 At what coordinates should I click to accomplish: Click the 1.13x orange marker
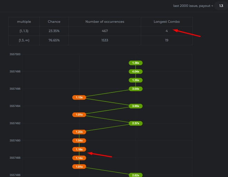pyautogui.click(x=79, y=98)
